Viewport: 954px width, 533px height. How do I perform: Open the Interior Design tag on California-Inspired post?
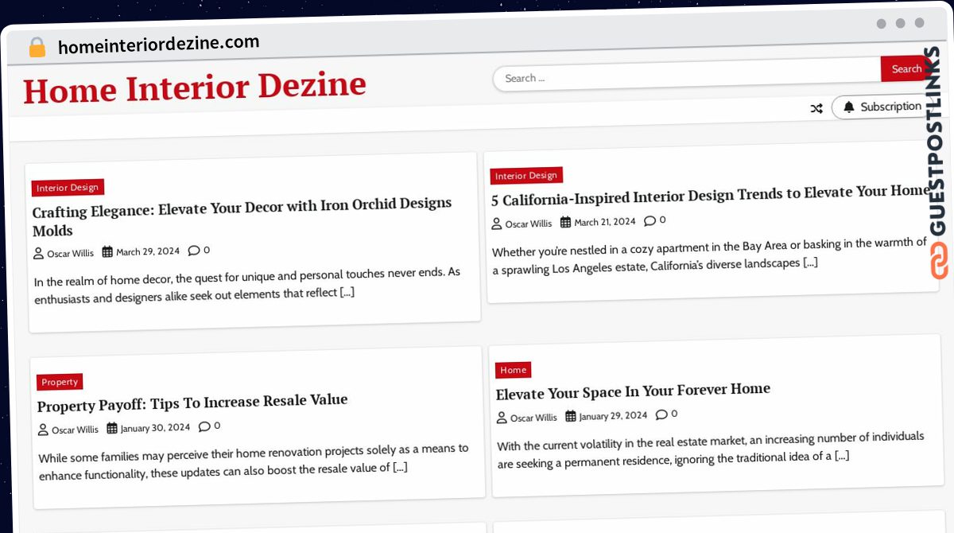click(x=526, y=176)
